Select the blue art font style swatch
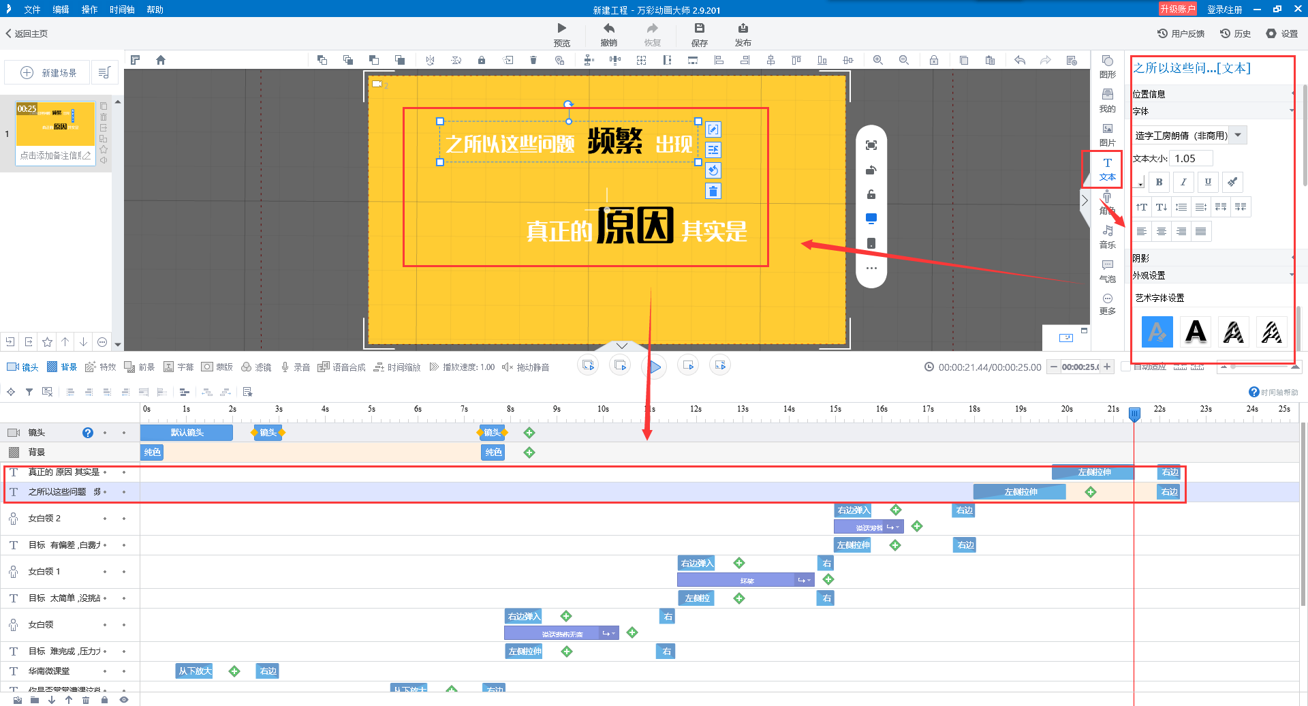 click(x=1157, y=332)
